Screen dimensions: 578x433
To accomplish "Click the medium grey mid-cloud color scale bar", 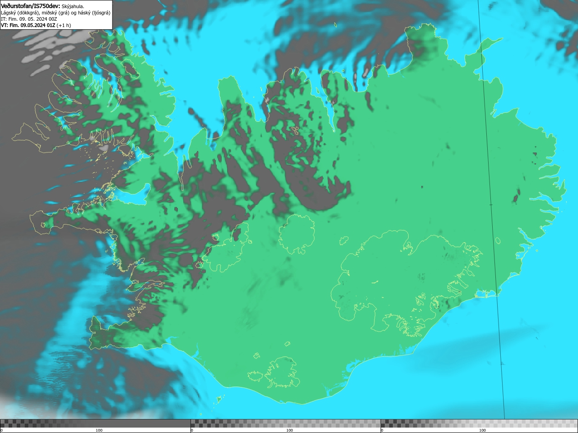I will (285, 423).
